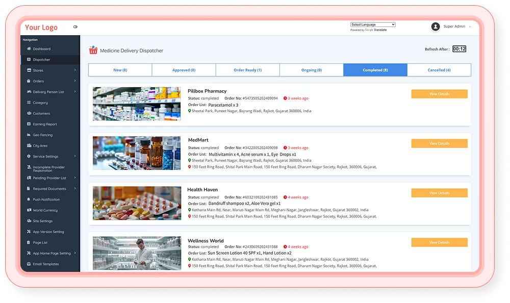Click View Details for Pillbox Pharmacy
The height and width of the screenshot is (303, 510).
click(439, 94)
